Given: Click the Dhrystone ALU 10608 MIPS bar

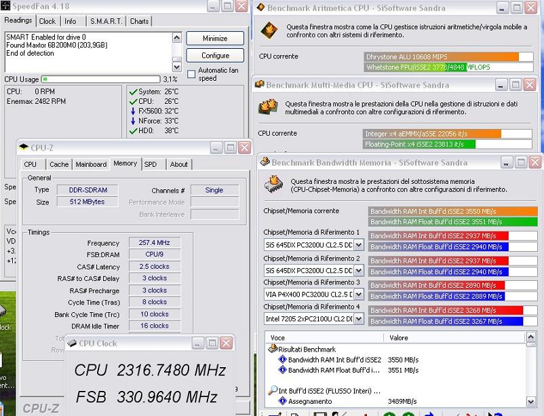Looking at the screenshot, I should 448,56.
